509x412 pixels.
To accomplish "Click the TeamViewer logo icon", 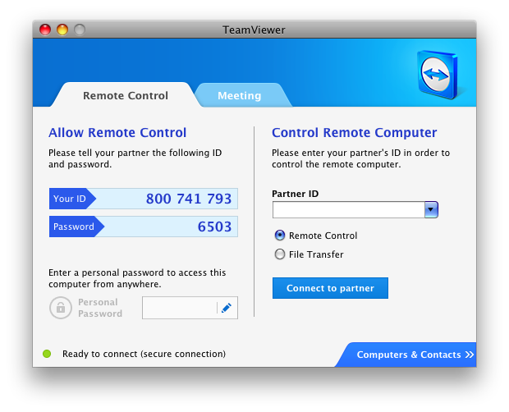I will click(438, 75).
